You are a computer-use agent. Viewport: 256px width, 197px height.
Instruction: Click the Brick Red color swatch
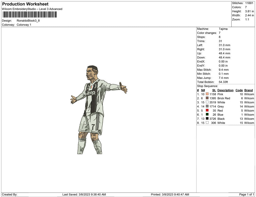(x=207, y=98)
